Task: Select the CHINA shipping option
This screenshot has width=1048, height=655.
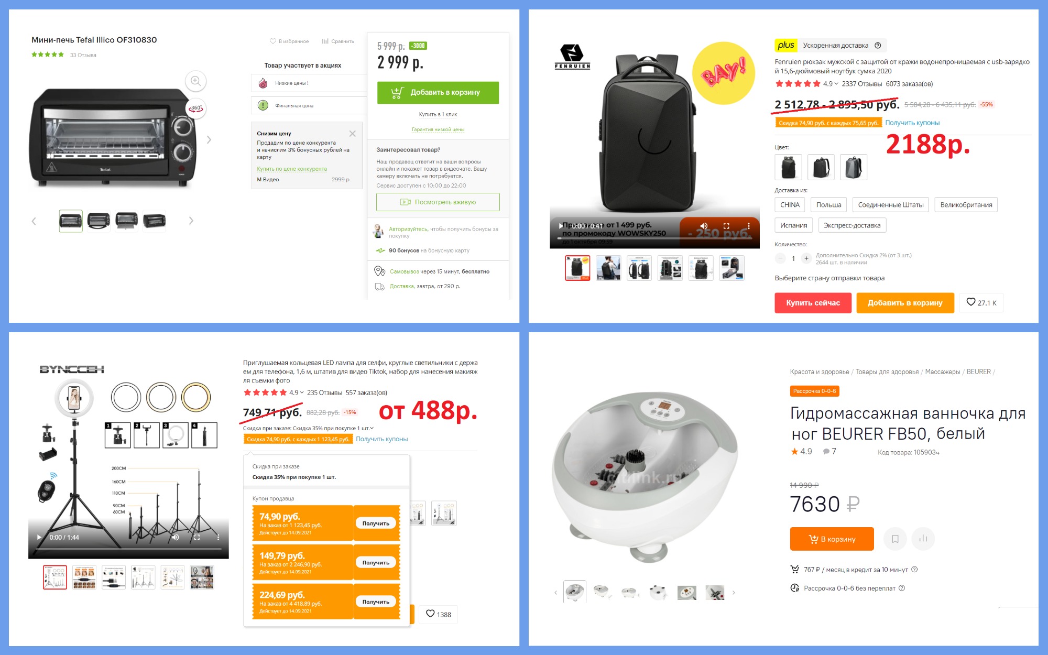Action: (x=790, y=205)
